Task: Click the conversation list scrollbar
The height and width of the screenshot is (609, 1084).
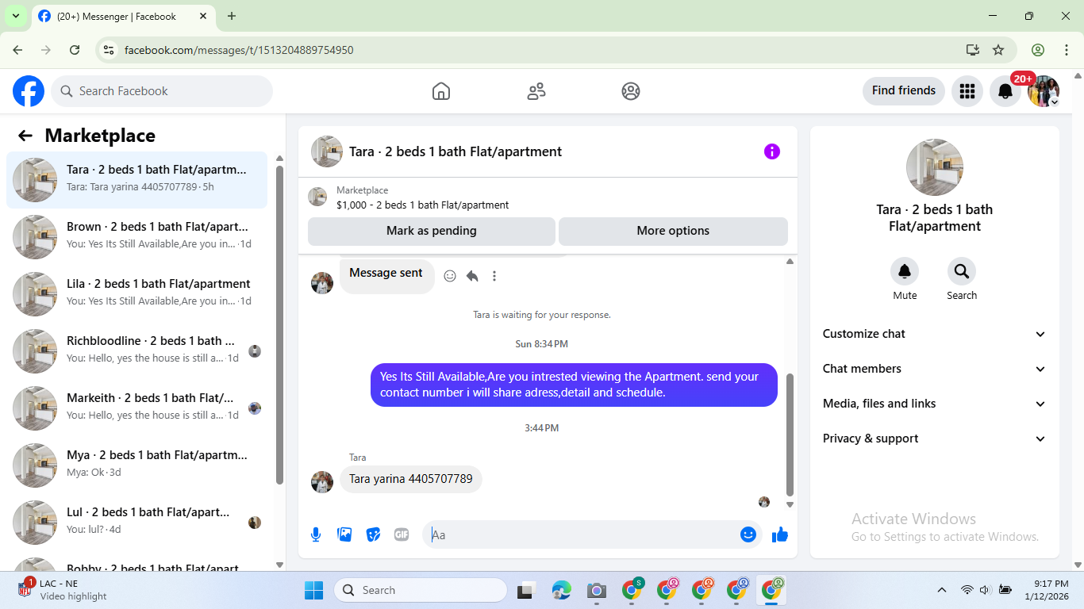Action: coord(279,324)
